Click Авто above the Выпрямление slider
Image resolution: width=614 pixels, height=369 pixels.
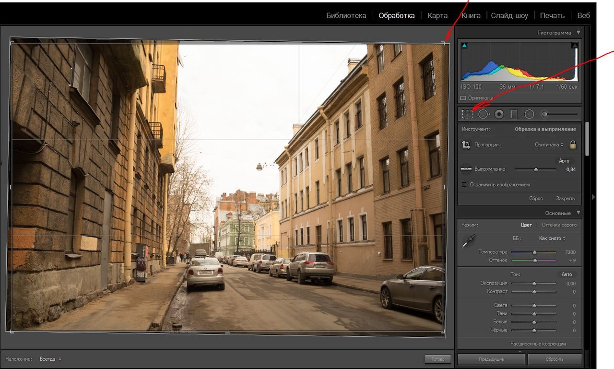tap(564, 161)
